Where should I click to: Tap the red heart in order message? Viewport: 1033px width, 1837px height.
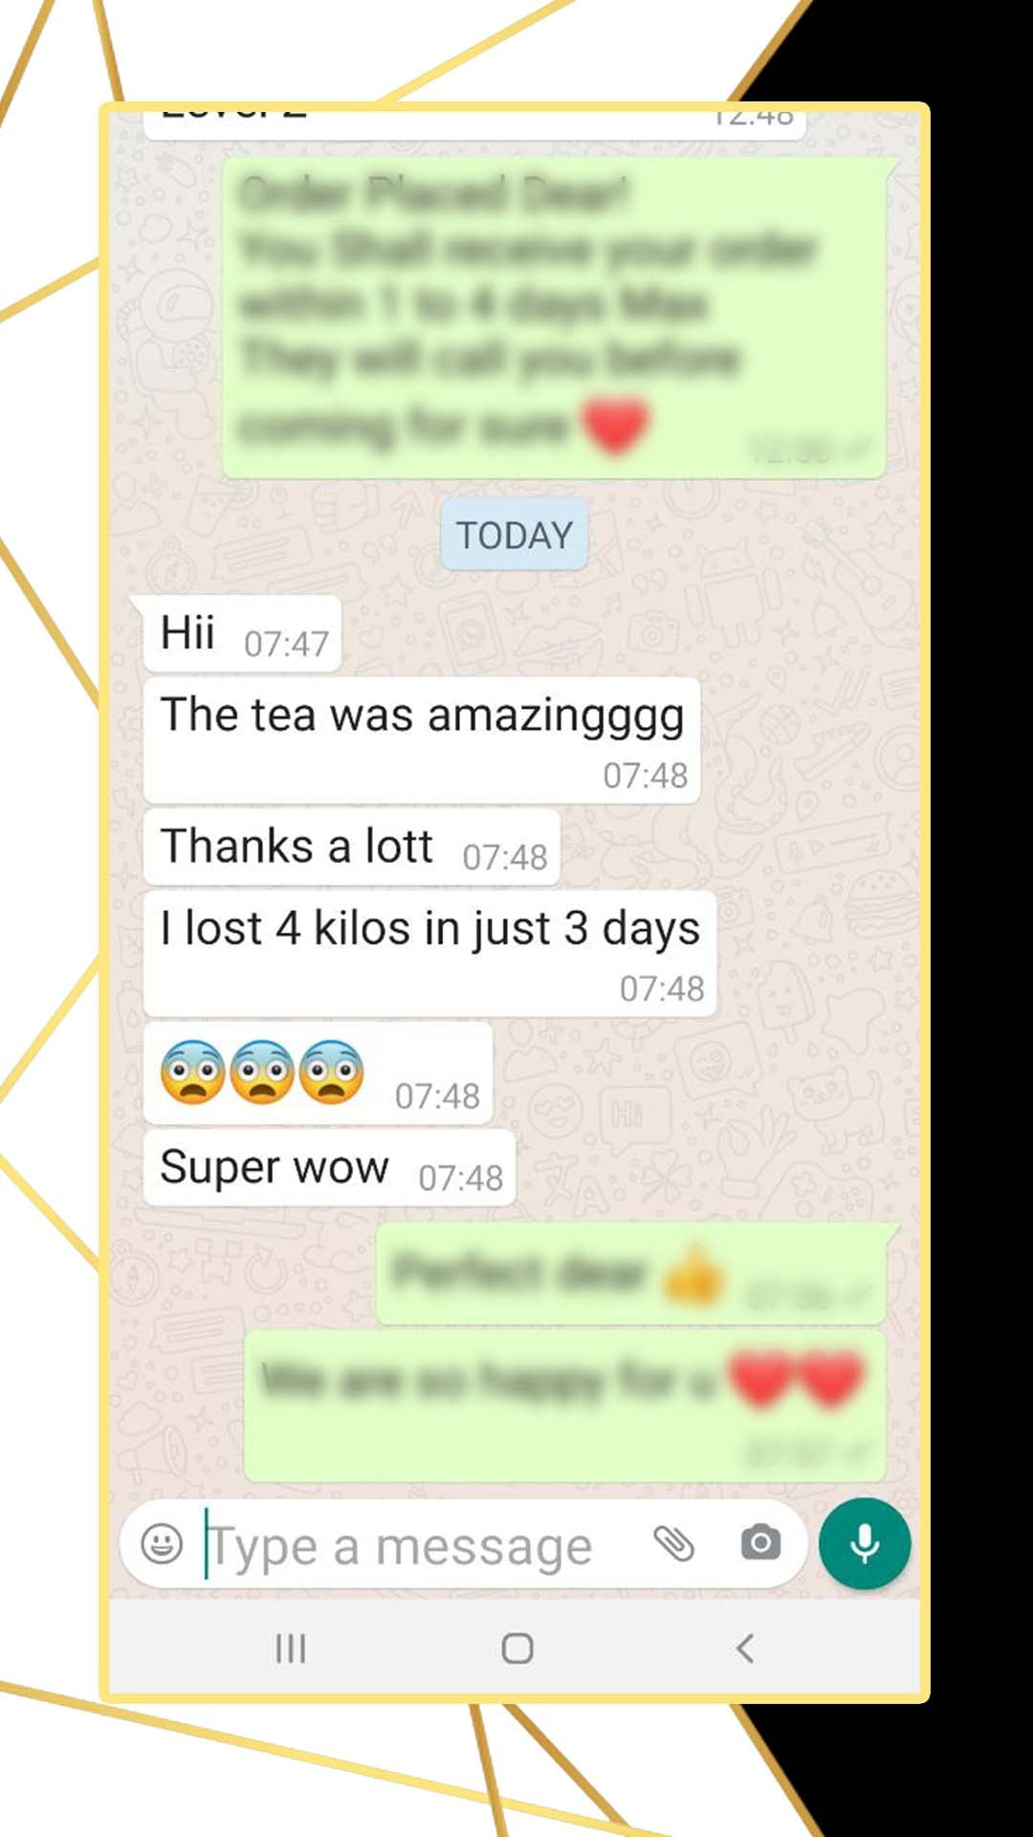tap(616, 426)
